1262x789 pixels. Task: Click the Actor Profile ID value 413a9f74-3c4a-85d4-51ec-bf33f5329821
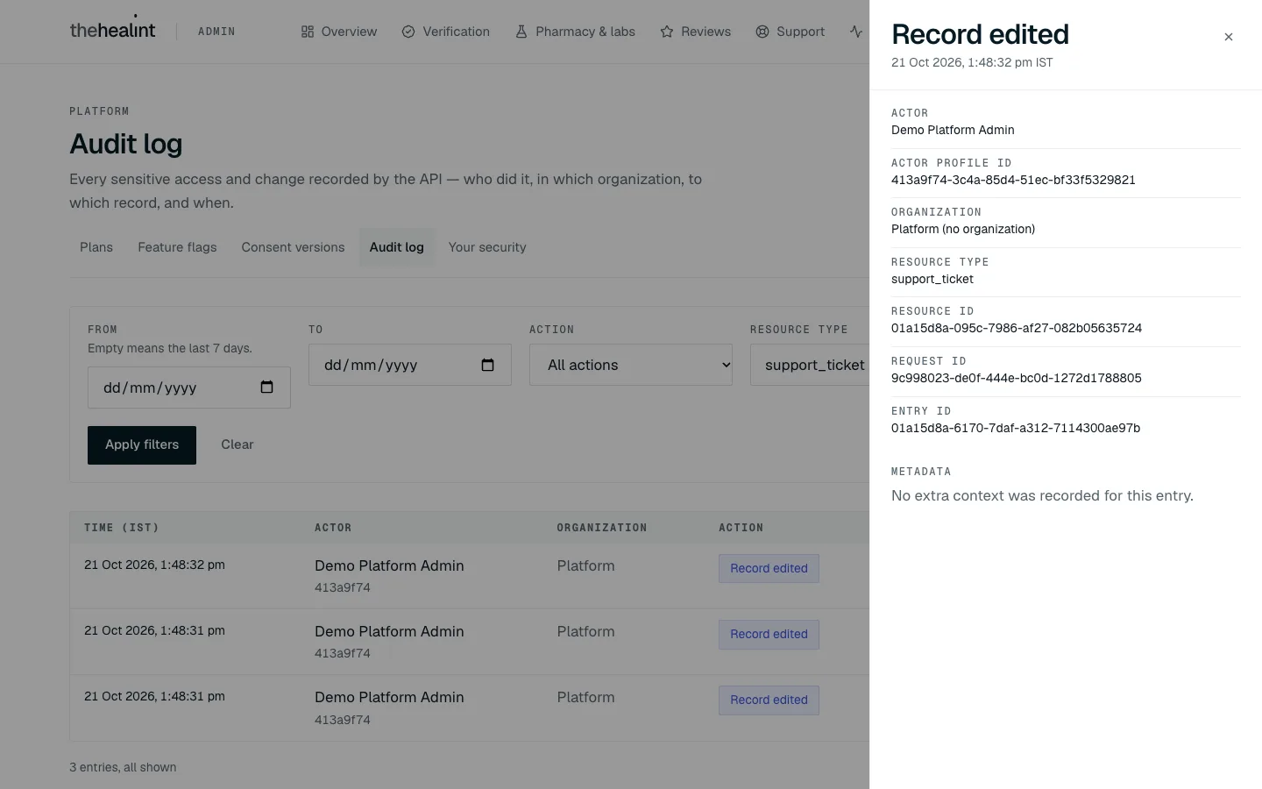click(x=1013, y=180)
